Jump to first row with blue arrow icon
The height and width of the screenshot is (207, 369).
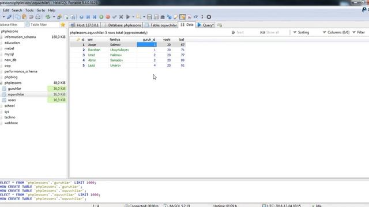[x=88, y=17]
